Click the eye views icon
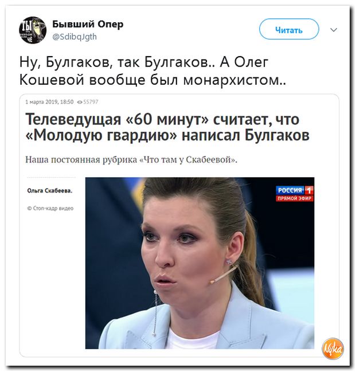 click(80, 102)
